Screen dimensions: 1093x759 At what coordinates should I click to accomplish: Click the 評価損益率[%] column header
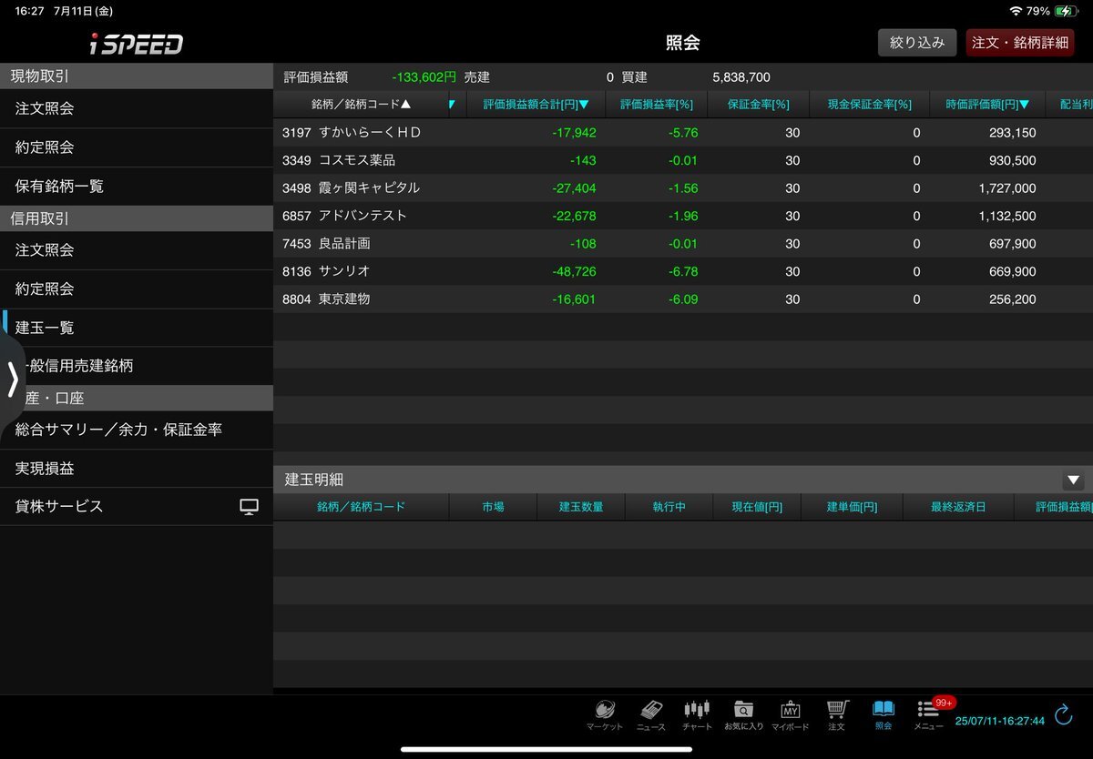[x=656, y=105]
